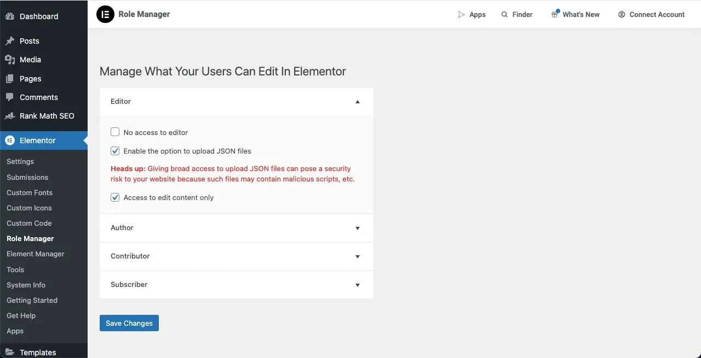The width and height of the screenshot is (701, 358).
Task: Open Apps submenu link in sidebar
Action: (x=15, y=331)
